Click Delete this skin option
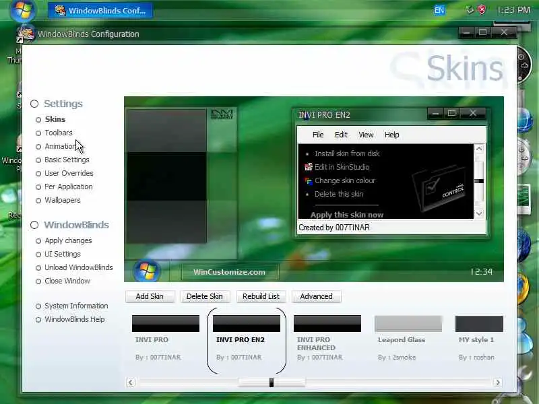 [x=339, y=194]
